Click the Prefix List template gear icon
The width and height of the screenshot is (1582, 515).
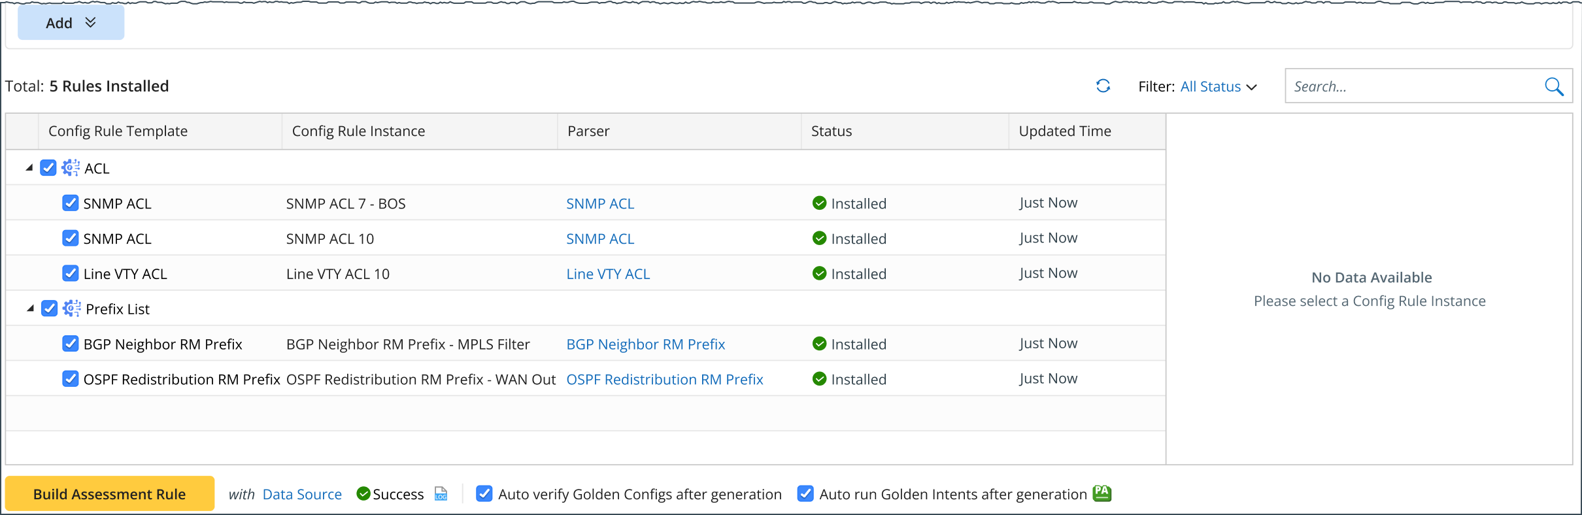tap(72, 308)
